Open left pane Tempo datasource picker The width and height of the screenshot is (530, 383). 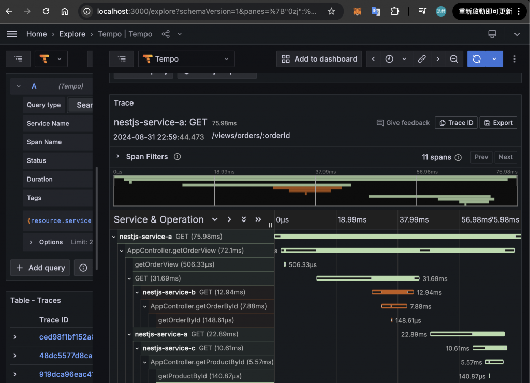tap(51, 59)
